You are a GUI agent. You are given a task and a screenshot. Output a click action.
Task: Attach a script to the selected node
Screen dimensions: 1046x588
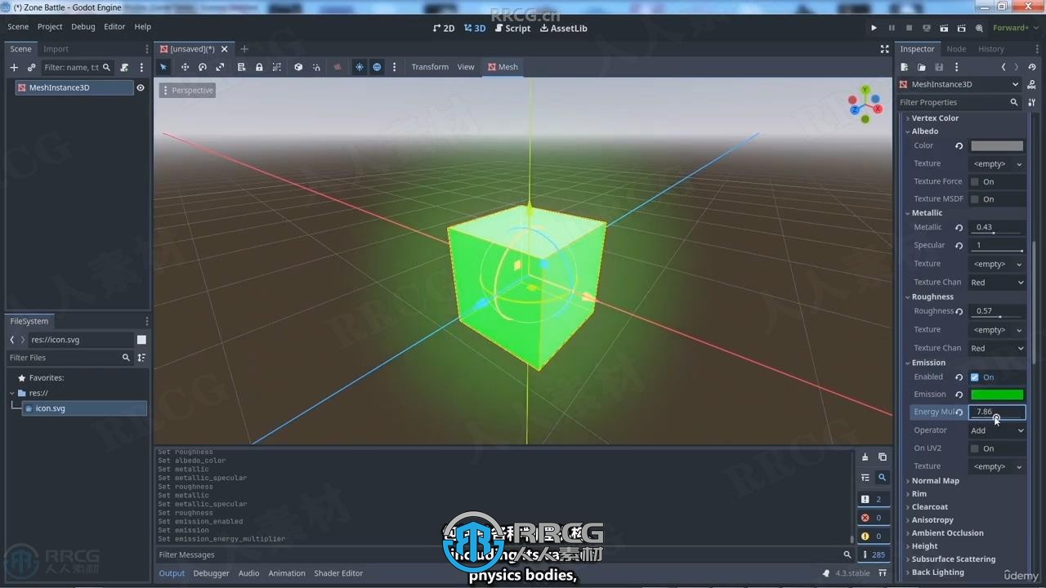[x=124, y=68]
